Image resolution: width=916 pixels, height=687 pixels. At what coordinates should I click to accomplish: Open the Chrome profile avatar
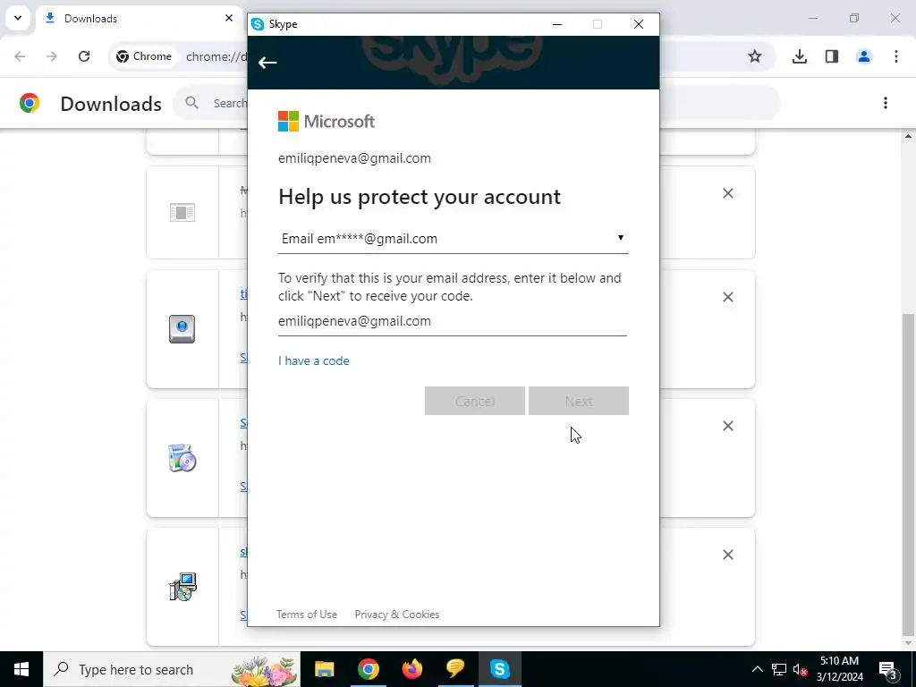click(x=863, y=56)
